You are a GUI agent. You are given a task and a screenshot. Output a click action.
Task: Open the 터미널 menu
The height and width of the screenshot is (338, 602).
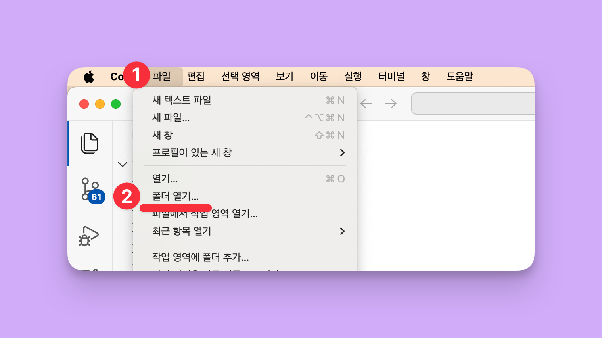click(x=391, y=77)
